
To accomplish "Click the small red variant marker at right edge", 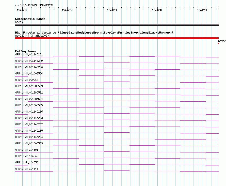I will (218, 43).
